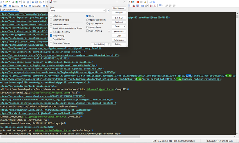This screenshot has width=239, height=143.
Task: Click the Run macro arrow icon
Action: 141,2
